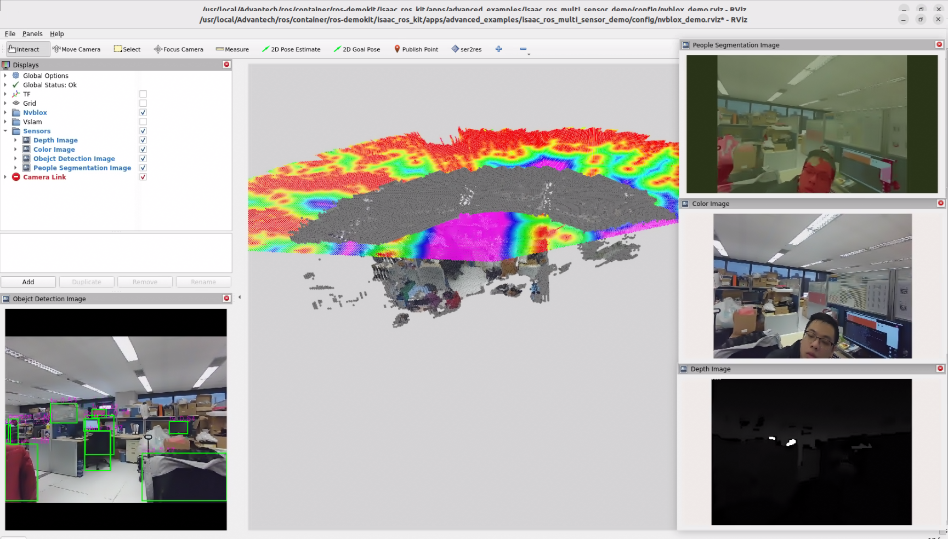948x539 pixels.
Task: Click the Add display button
Action: point(28,282)
